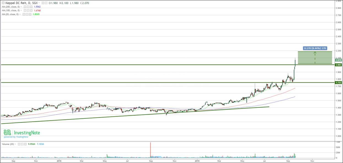Collapse the chart legend with the minus icon
This screenshot has height=163, width=343.
3,3
